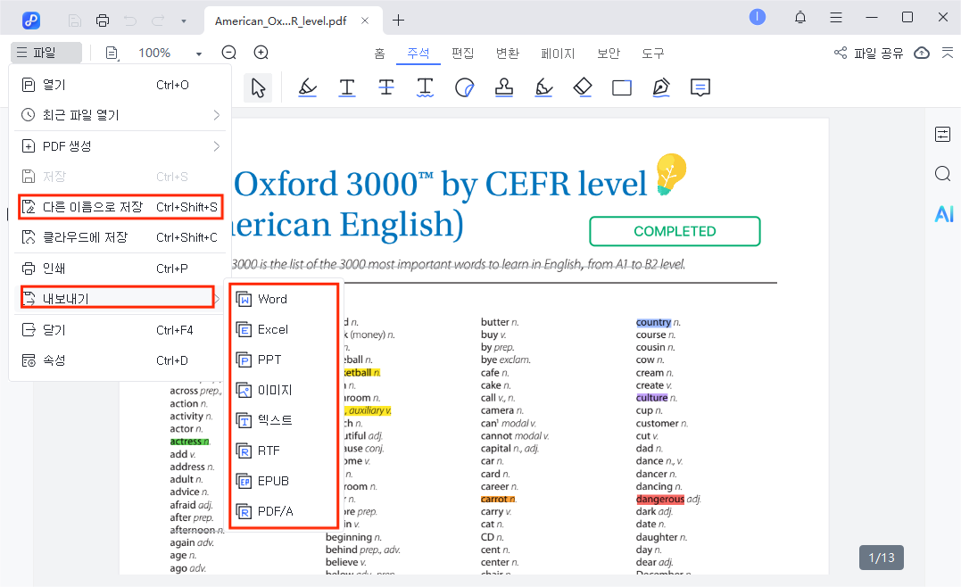Select the strikethrough text tool
961x587 pixels.
pyautogui.click(x=385, y=87)
